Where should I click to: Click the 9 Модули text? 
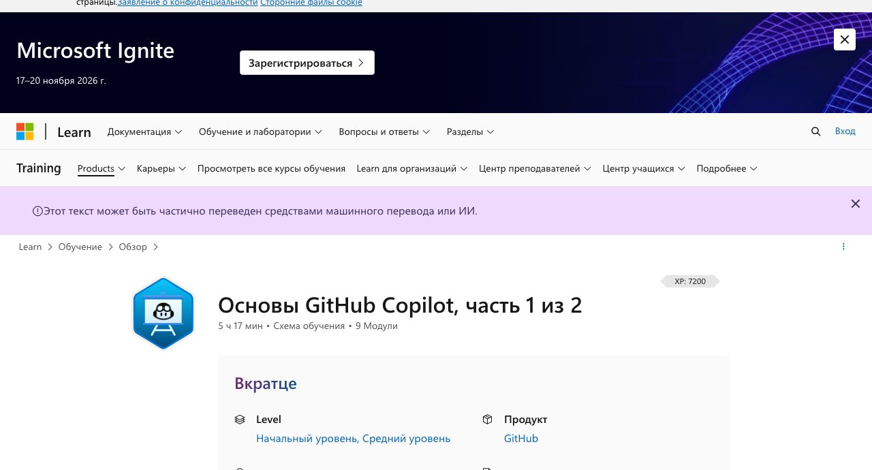[377, 326]
